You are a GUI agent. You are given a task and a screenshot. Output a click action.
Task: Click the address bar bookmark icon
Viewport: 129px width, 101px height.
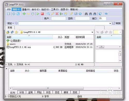16,23
